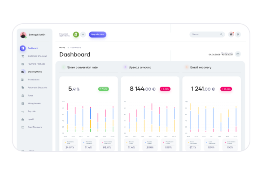262x175 pixels.
Task: Click the Upsell bar chart icon
Action: (23, 119)
